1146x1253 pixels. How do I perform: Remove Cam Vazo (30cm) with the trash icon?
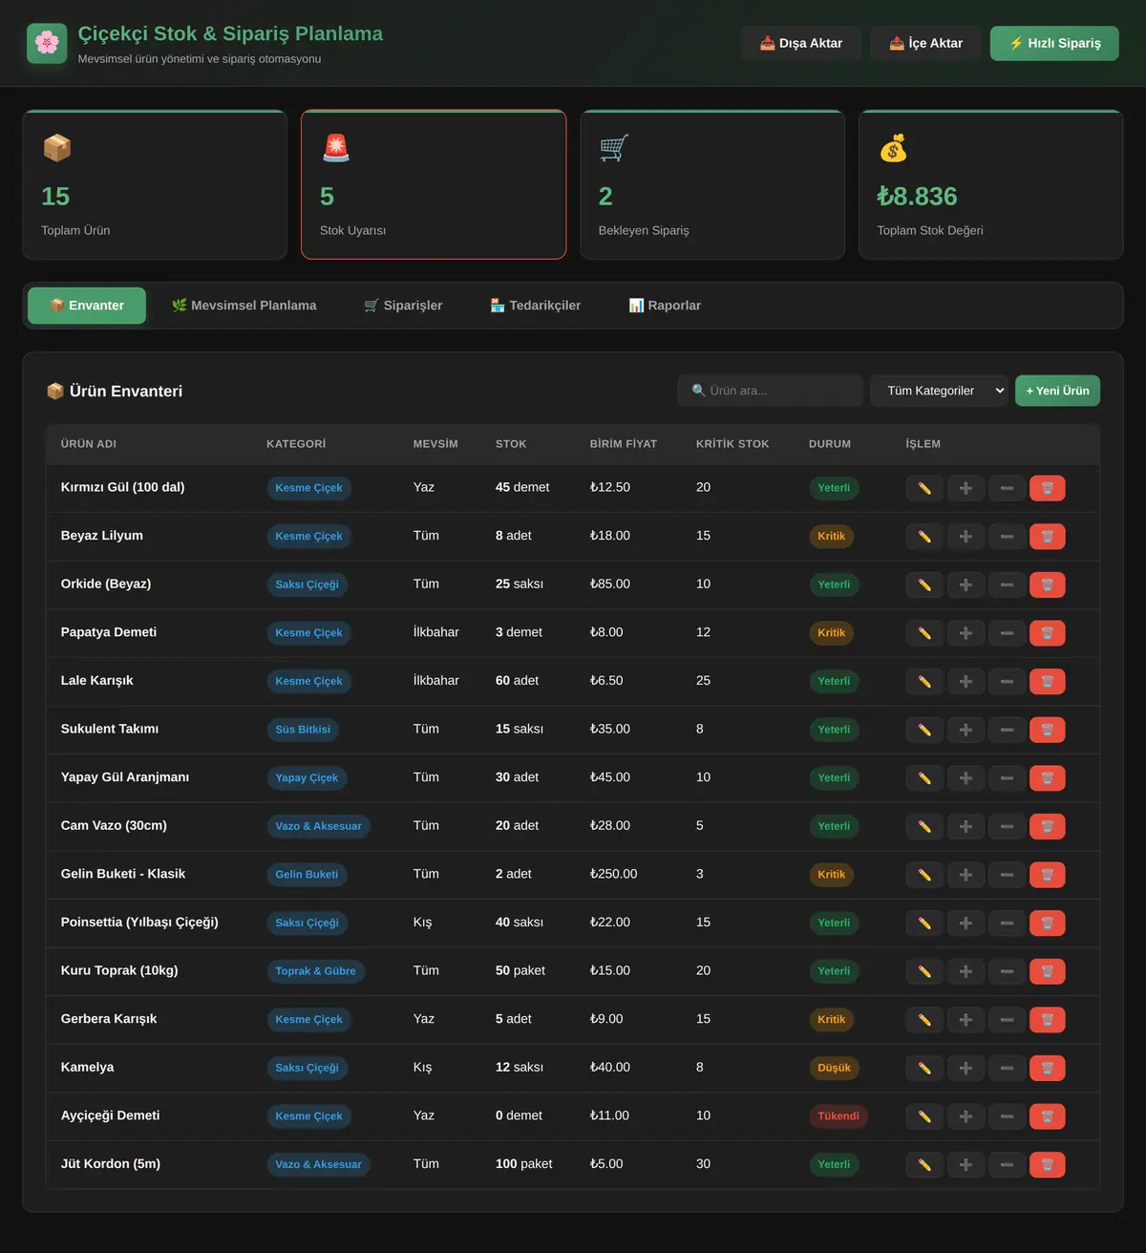[1048, 826]
